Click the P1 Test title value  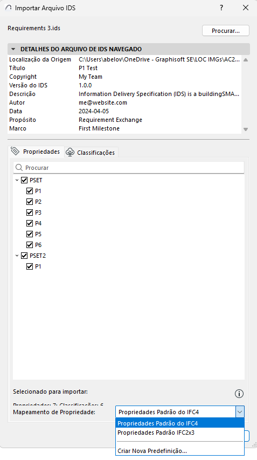pos(88,68)
